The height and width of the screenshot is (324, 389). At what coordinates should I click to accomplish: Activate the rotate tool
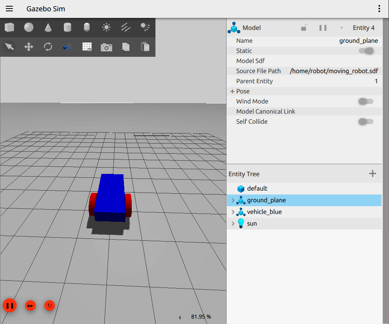coord(47,46)
